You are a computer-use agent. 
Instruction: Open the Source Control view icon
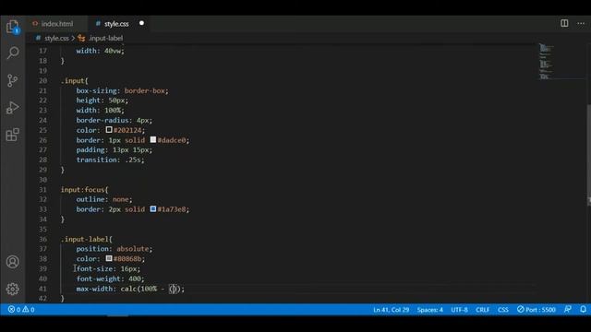click(x=12, y=80)
